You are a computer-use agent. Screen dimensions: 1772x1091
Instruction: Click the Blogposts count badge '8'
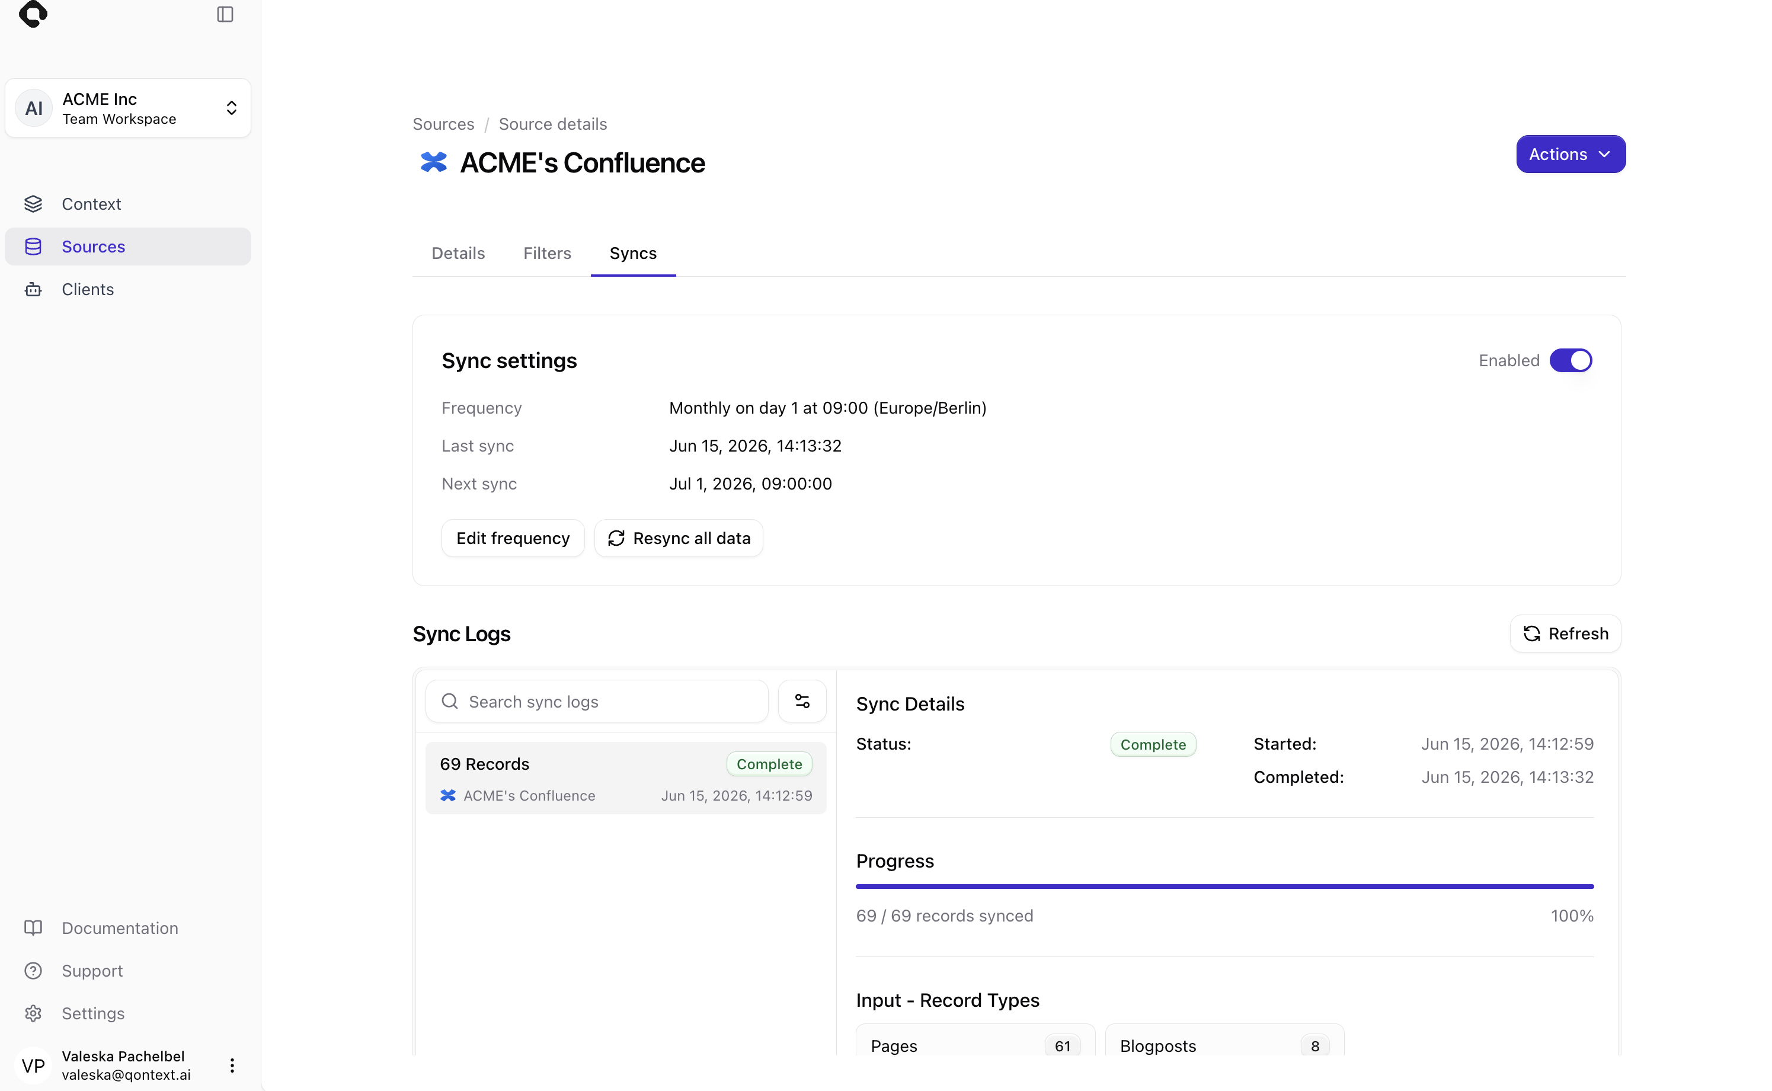1314,1047
